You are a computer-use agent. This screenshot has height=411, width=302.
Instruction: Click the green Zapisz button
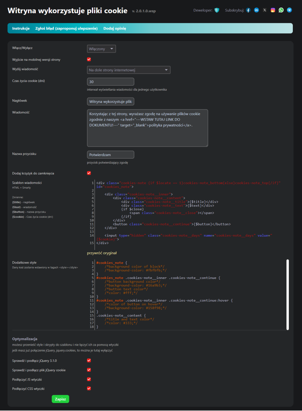[60, 399]
